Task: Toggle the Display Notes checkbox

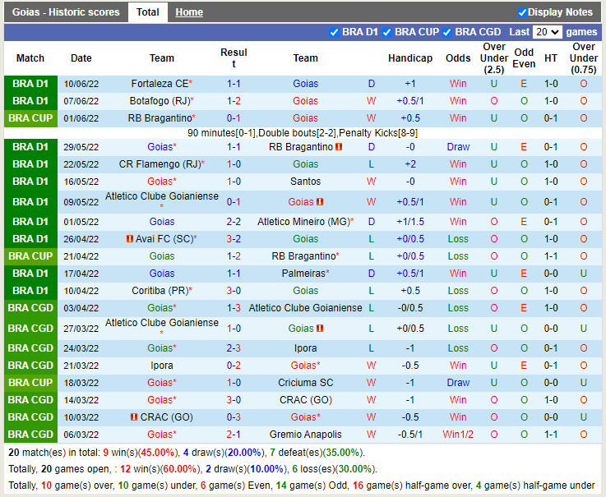Action: [522, 12]
